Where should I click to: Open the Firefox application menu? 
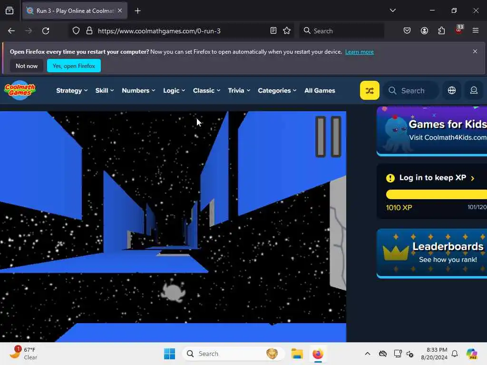476,31
